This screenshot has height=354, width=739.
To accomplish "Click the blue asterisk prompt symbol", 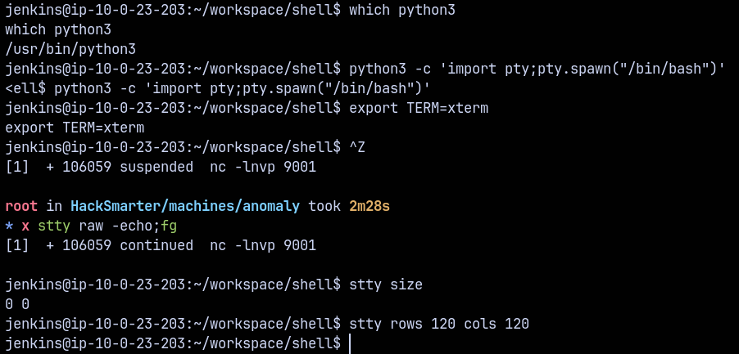I will (9, 226).
